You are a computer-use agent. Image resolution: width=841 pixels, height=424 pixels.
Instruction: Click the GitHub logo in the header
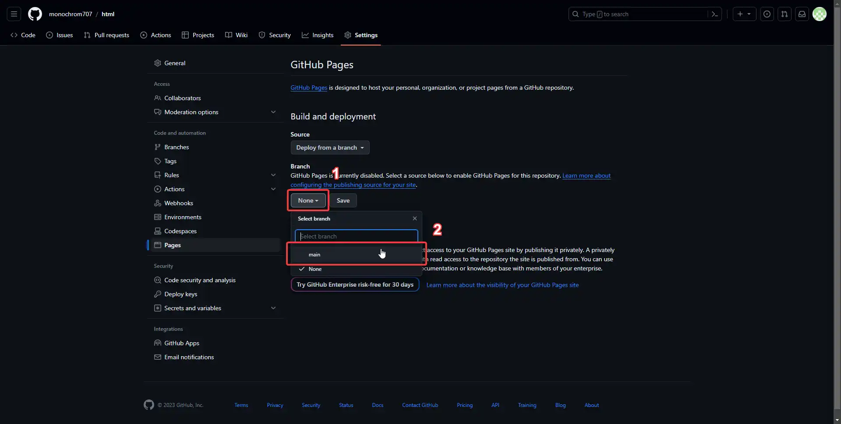click(x=35, y=14)
